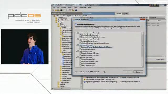Click the first toolbar icon left of open-folder
The width and height of the screenshot is (168, 94).
[x=53, y=10]
